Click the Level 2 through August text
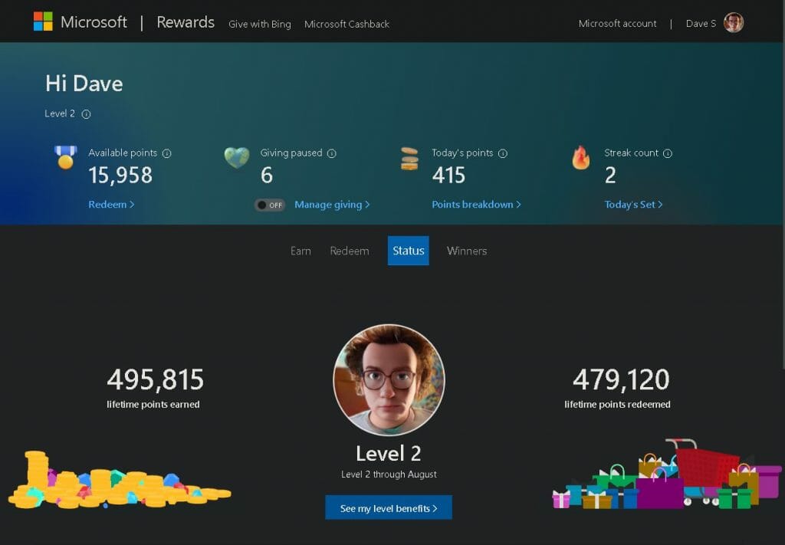Viewport: 785px width, 545px height. (389, 474)
